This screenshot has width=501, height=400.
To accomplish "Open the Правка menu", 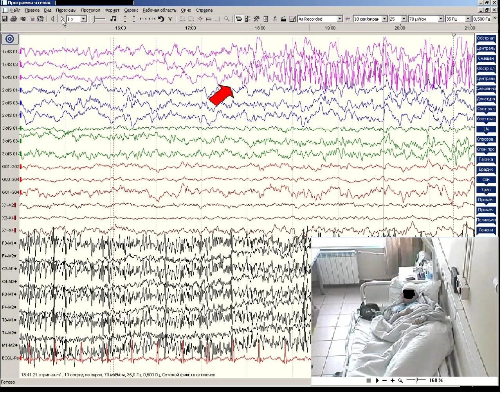I will tap(32, 10).
